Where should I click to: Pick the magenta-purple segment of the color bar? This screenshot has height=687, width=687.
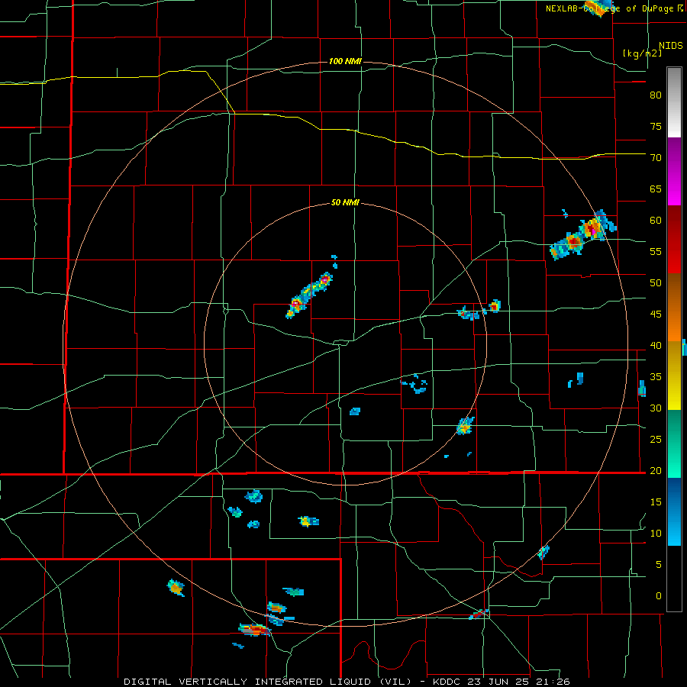coord(674,171)
